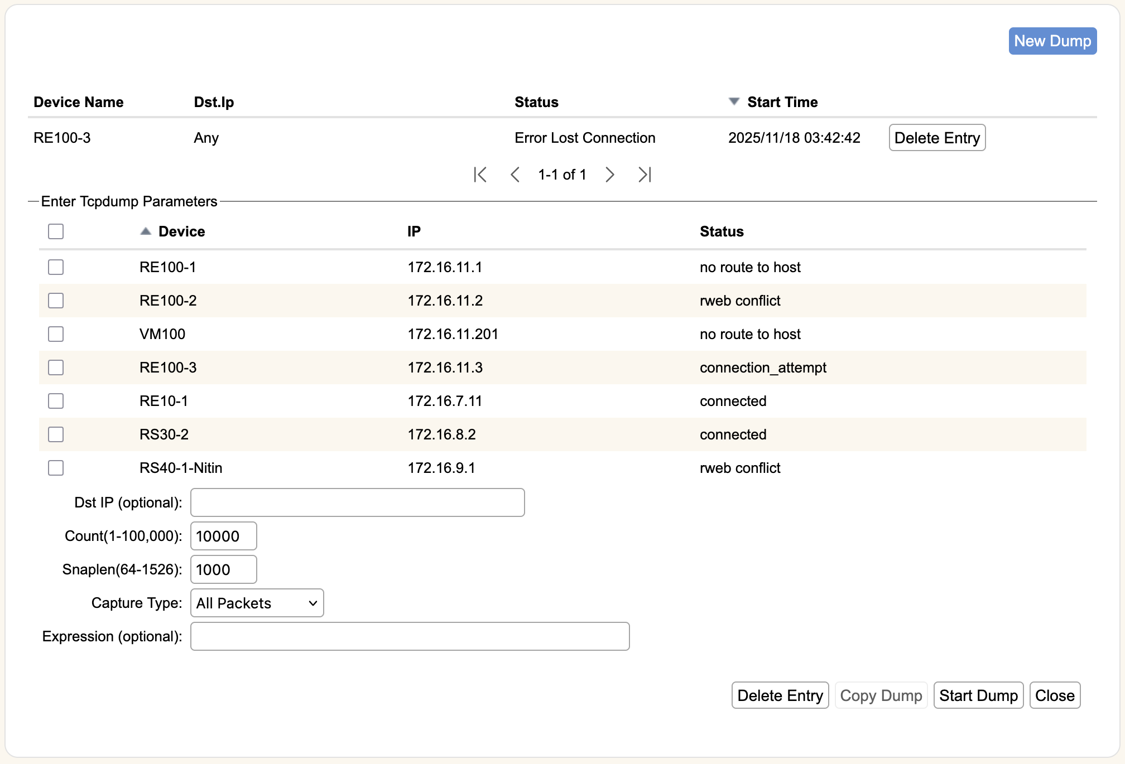
Task: Close the tcpdump dialog
Action: click(1055, 695)
